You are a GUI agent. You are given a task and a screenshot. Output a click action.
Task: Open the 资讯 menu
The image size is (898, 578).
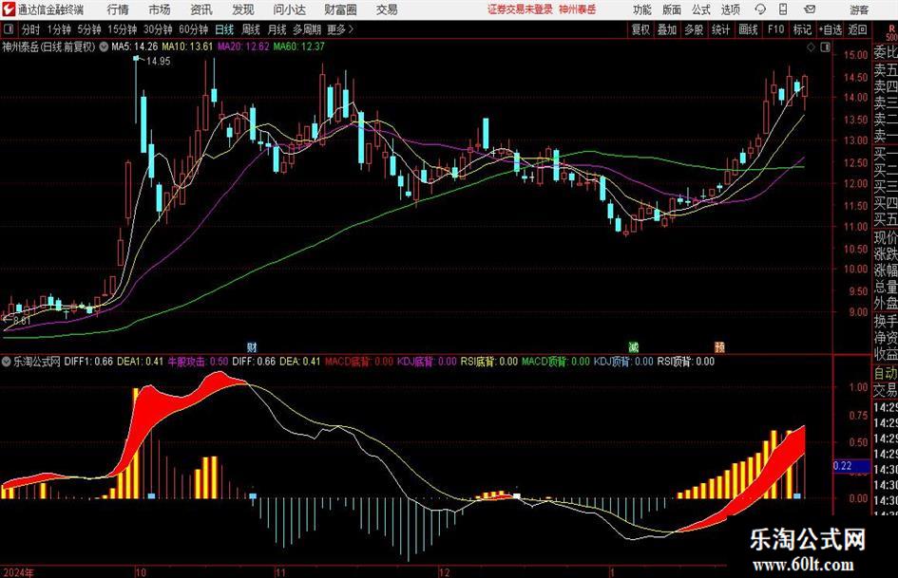(x=201, y=9)
